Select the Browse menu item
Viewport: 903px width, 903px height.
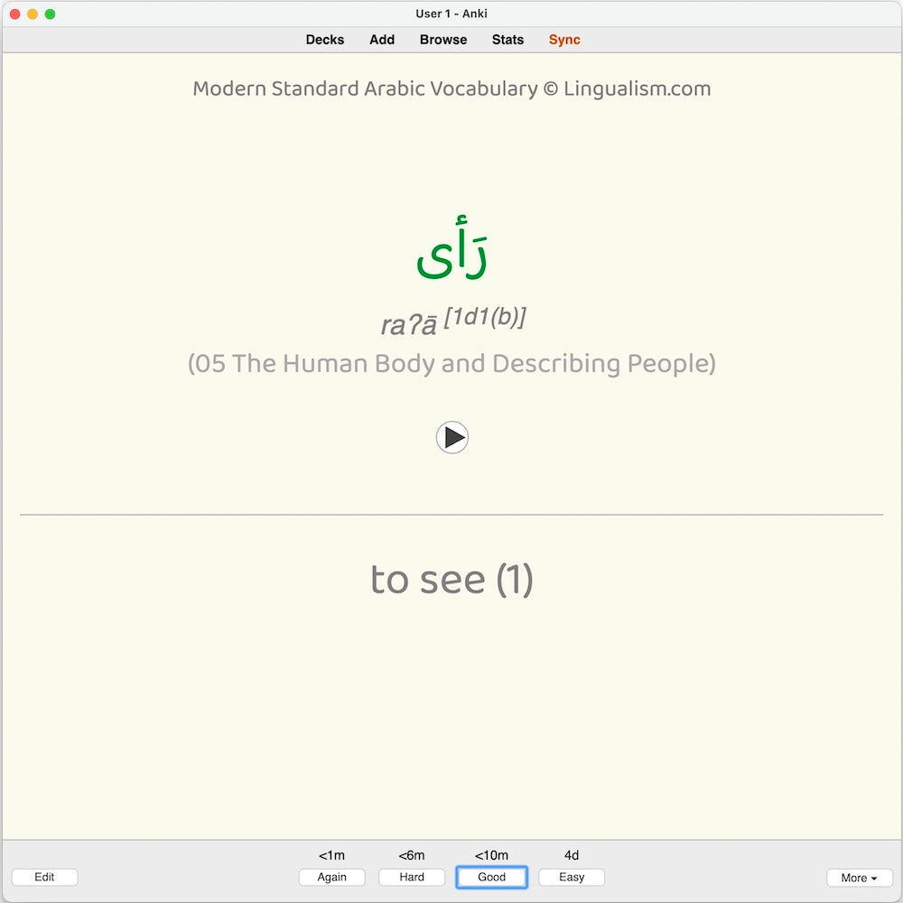(442, 40)
